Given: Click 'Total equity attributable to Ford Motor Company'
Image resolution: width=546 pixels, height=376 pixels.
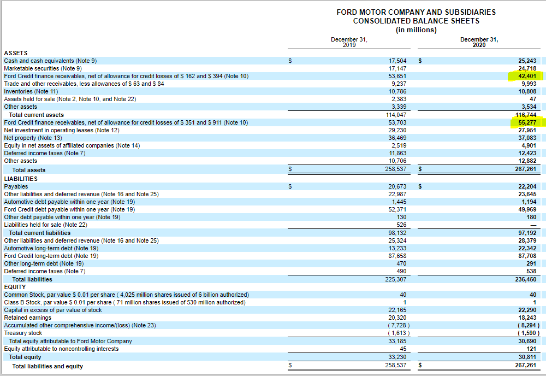Looking at the screenshot, I should point(70,341).
